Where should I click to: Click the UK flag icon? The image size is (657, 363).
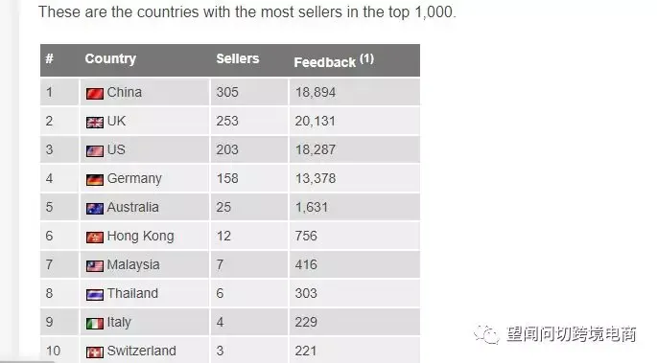(x=95, y=123)
